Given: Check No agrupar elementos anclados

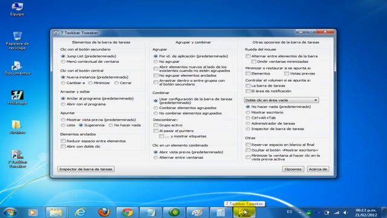Looking at the screenshot, I should [185, 75].
